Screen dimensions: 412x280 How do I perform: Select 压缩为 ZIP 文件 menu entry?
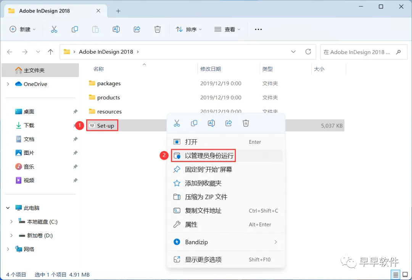coord(226,197)
